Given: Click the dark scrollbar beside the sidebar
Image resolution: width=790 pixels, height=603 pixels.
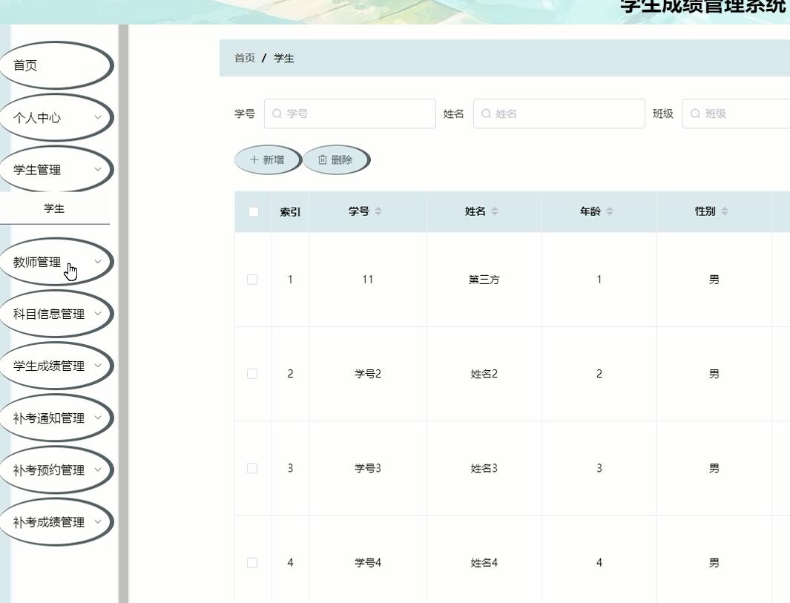Looking at the screenshot, I should pos(124,297).
